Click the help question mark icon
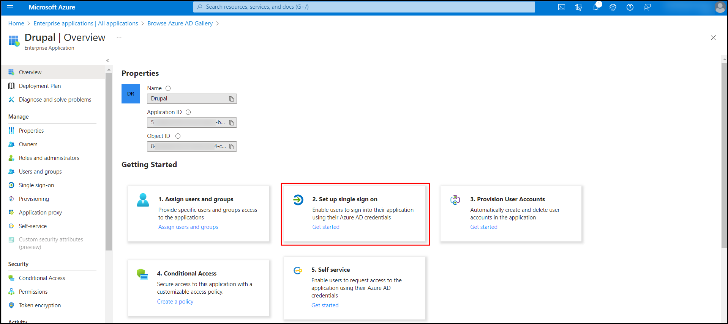 click(630, 7)
